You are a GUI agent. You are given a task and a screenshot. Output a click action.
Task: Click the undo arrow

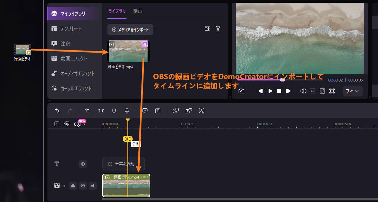pos(57,111)
